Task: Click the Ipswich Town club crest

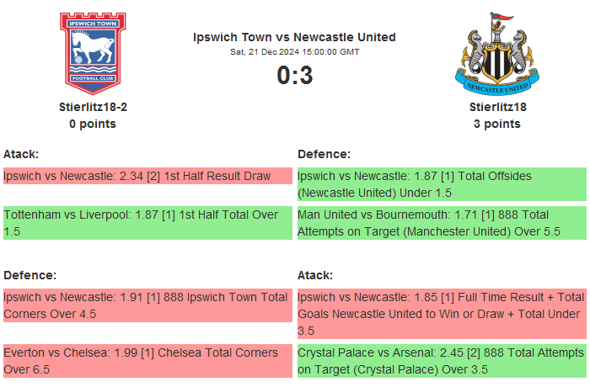Action: (93, 52)
